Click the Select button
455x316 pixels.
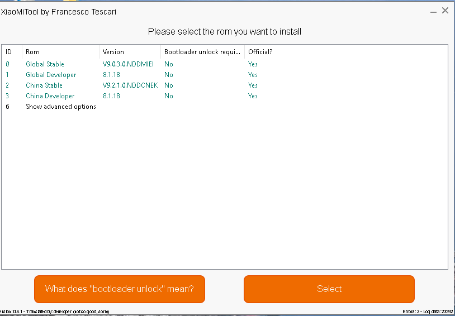329,289
